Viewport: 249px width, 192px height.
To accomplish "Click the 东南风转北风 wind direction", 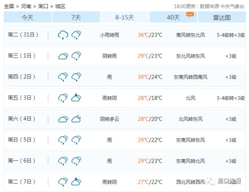I will (x=191, y=161).
